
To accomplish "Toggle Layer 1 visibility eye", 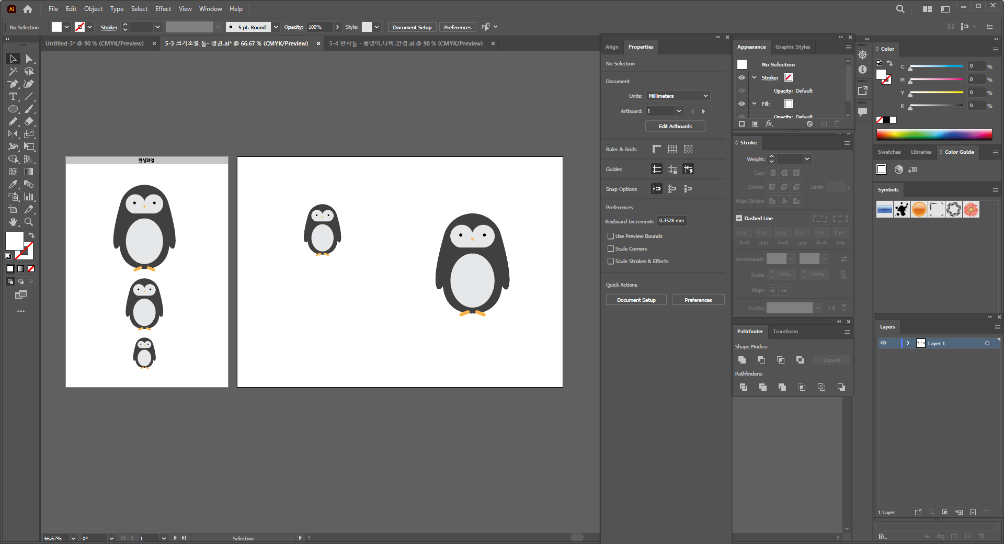I will [884, 343].
